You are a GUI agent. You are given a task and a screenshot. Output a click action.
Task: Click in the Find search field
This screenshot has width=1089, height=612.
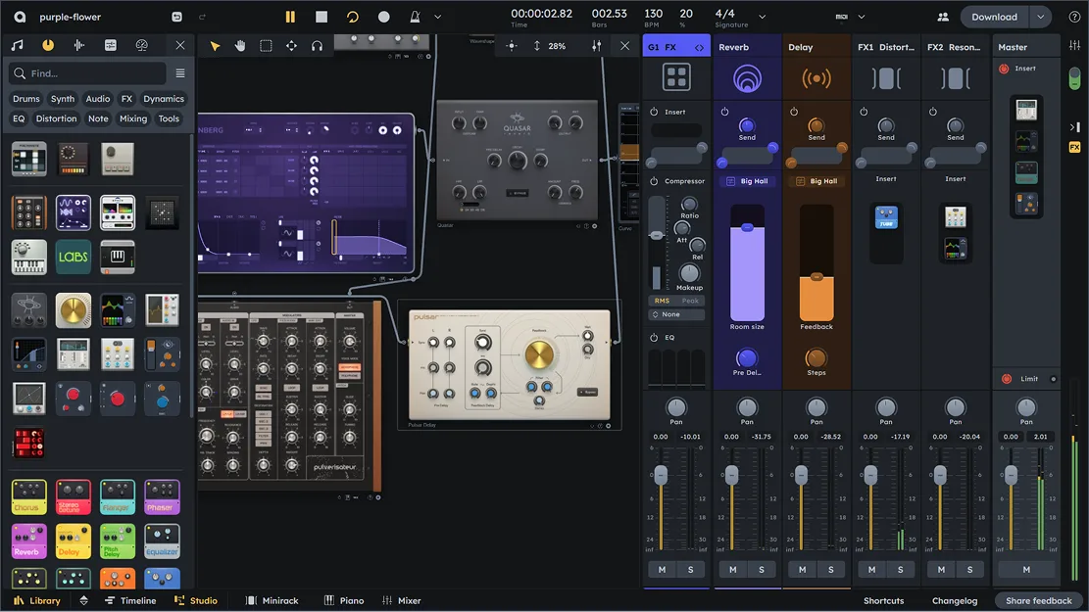(x=87, y=72)
